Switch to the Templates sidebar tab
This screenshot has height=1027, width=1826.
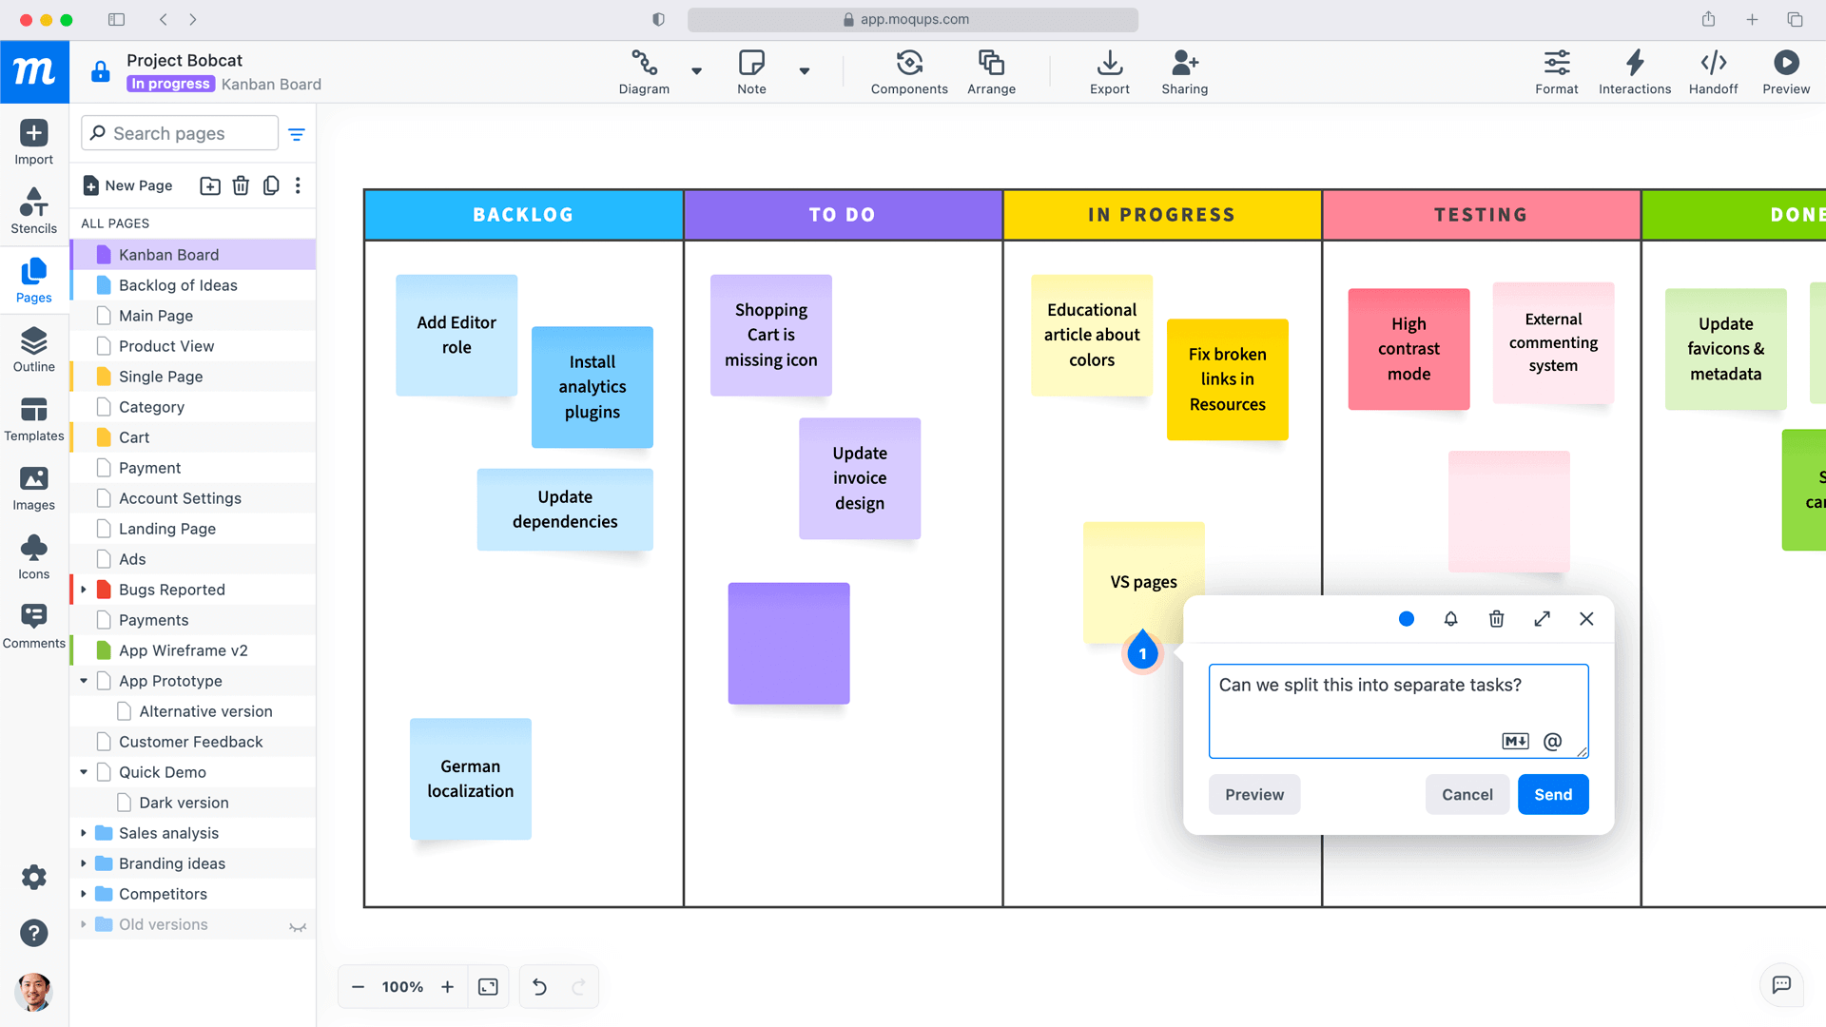point(33,418)
